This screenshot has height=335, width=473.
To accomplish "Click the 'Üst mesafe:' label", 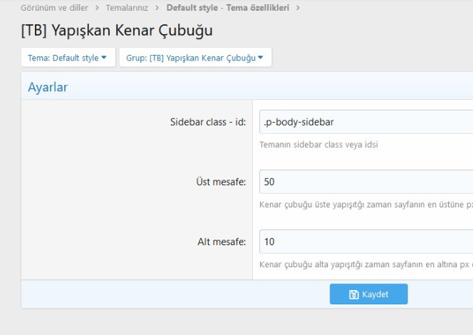I will click(x=221, y=182).
